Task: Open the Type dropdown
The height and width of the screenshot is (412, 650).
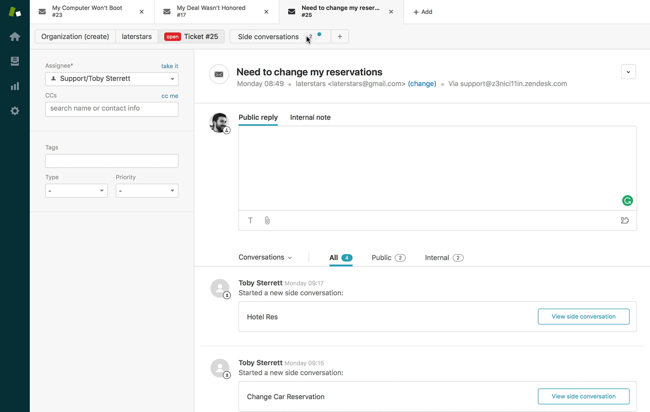Action: (77, 191)
